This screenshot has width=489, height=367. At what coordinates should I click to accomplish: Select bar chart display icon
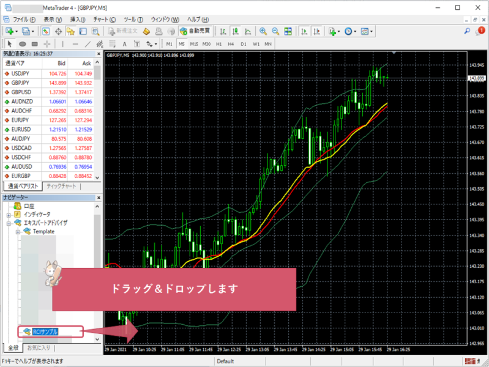coord(223,31)
